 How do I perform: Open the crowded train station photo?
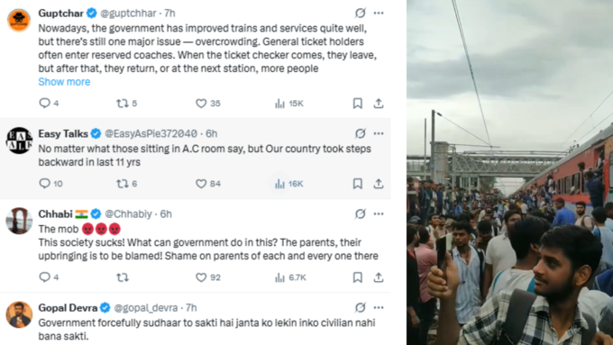point(510,172)
